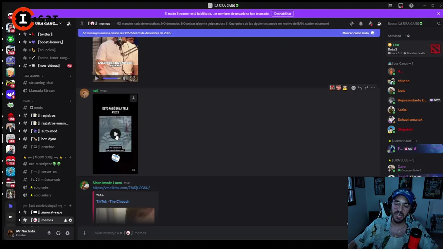Toggle microphone mute in user panel
The image size is (443, 249).
49,233
